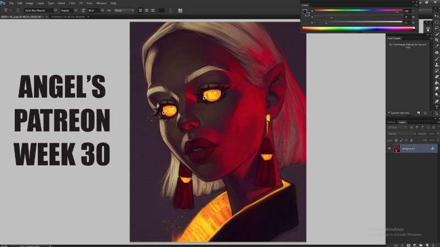Image resolution: width=440 pixels, height=247 pixels.
Task: Open the Filter menu
Action: pyautogui.click(x=72, y=3)
